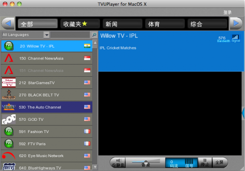The image size is (245, 171).
Task: Click The Auto Channel logo
Action: coord(9,107)
